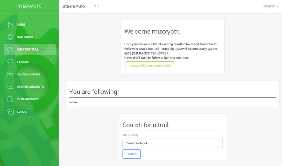Click the Search button

click(132, 154)
